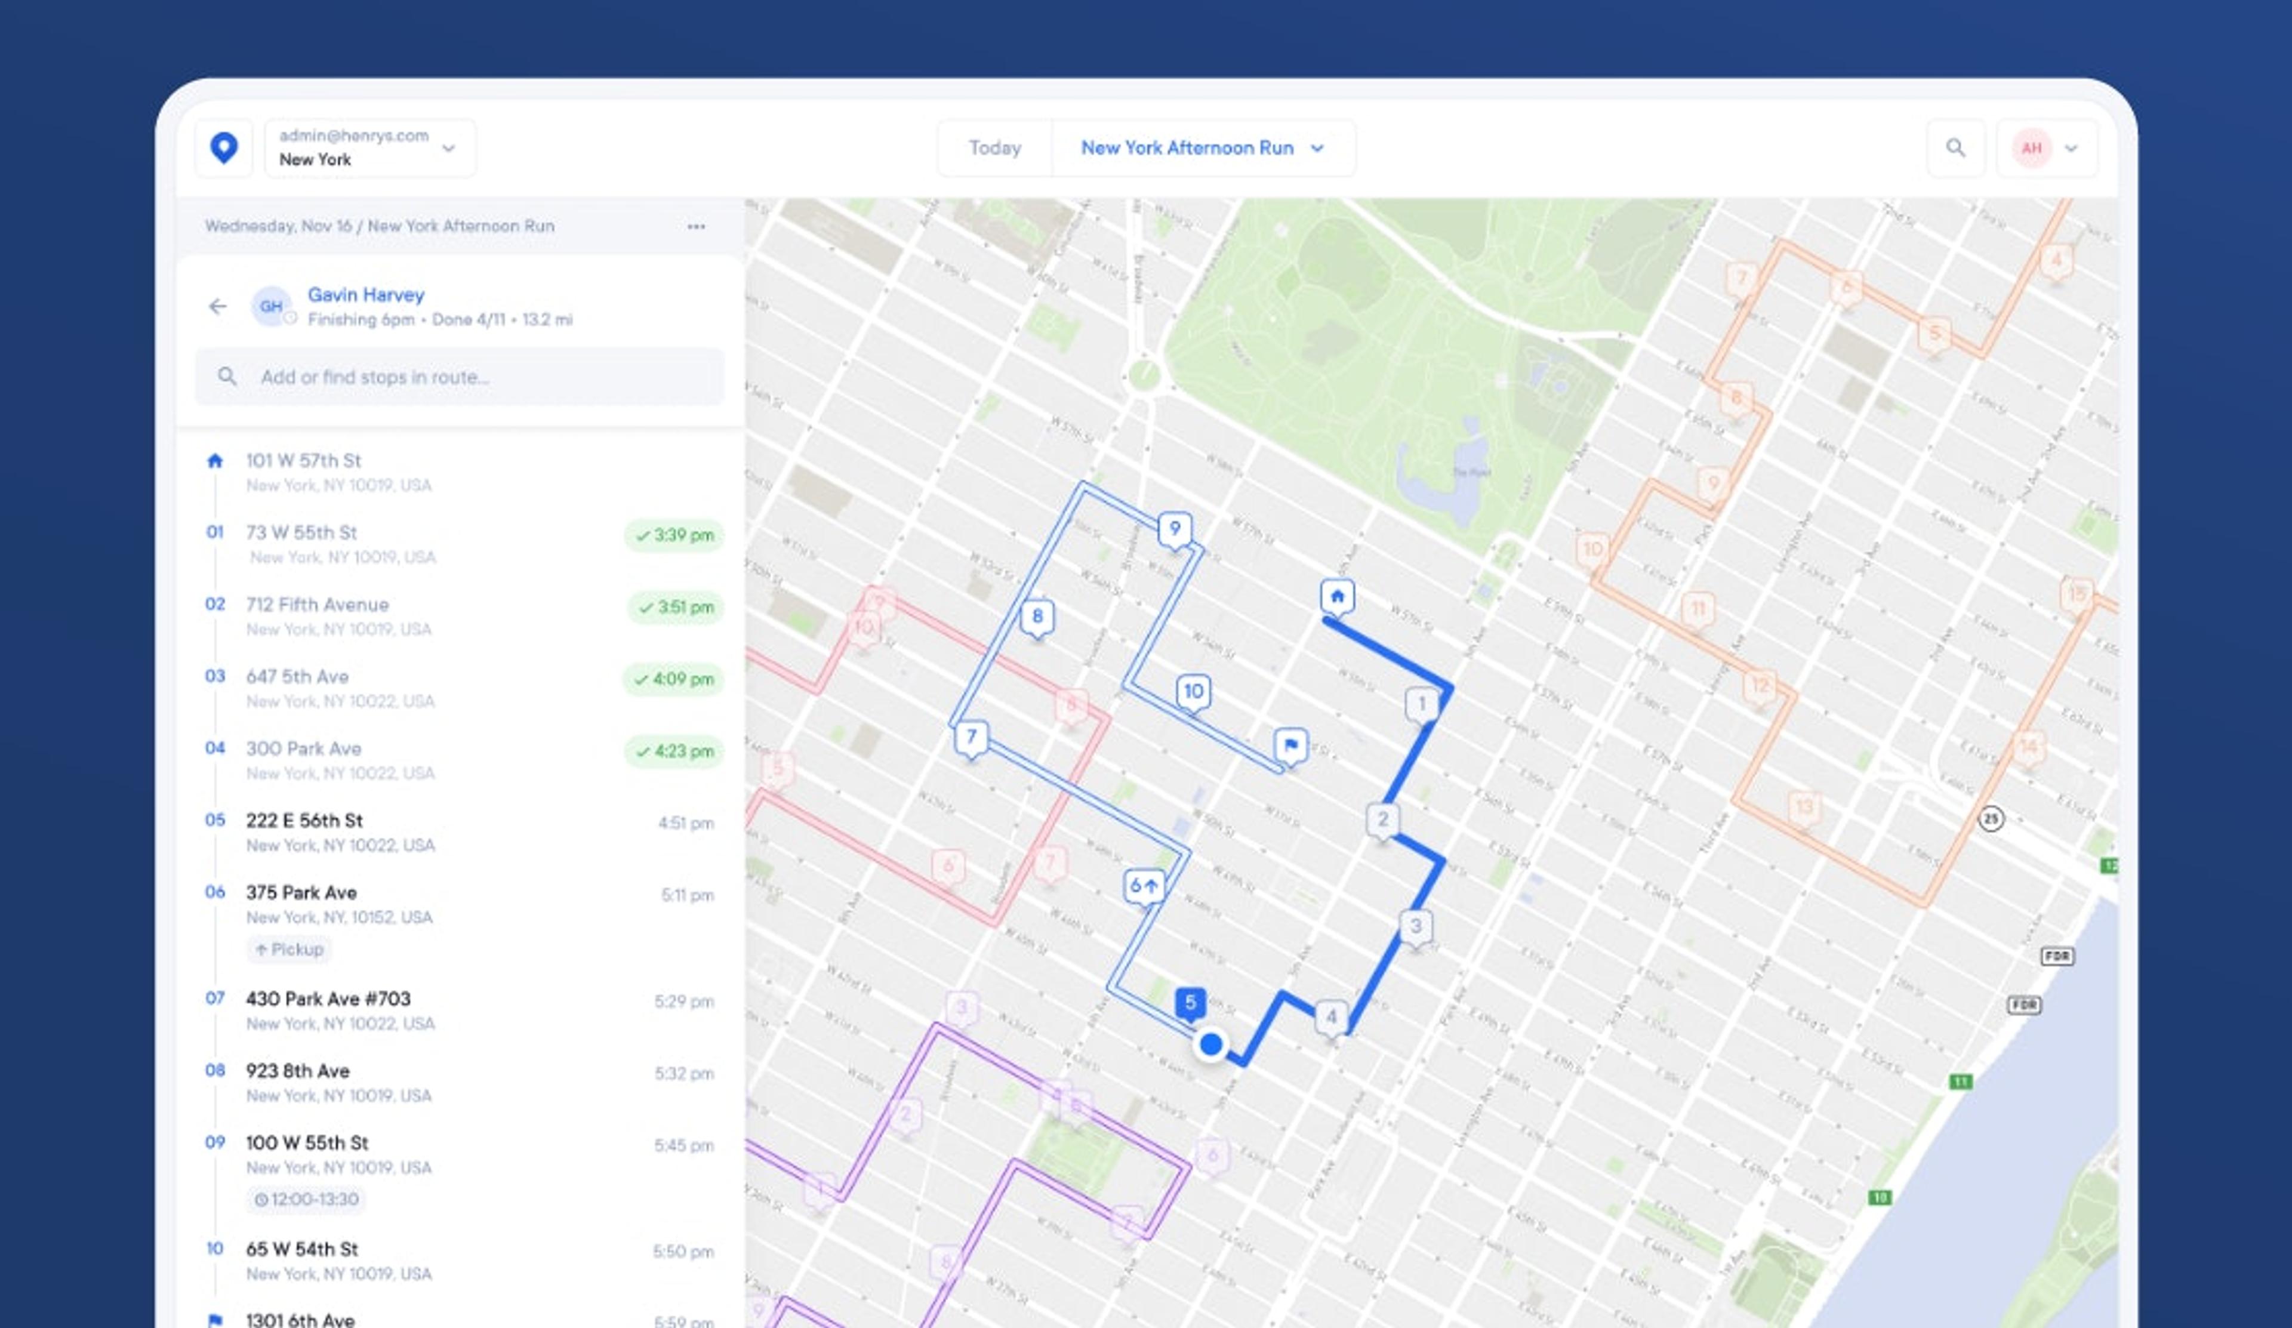Image resolution: width=2292 pixels, height=1328 pixels.
Task: Select the 222 E 56th St stop
Action: tap(304, 821)
